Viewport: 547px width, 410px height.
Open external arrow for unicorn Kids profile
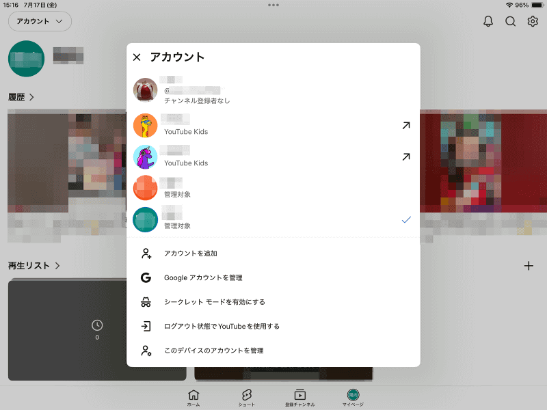(x=406, y=157)
